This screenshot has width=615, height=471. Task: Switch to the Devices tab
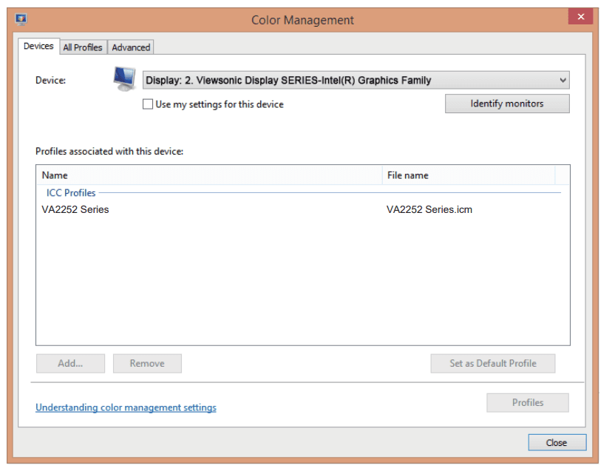(x=38, y=47)
